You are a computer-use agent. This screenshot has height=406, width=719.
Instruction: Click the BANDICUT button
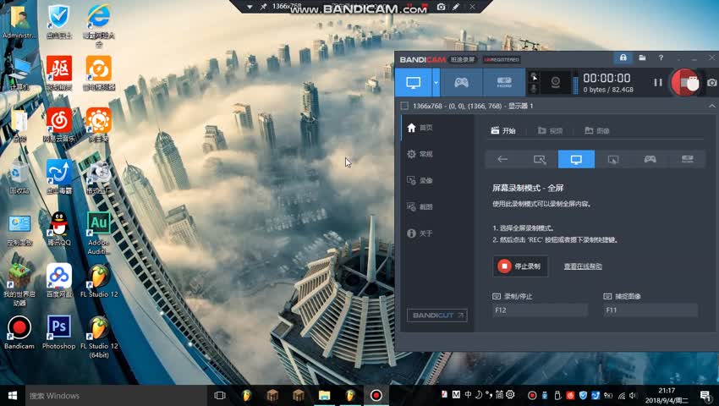[436, 315]
